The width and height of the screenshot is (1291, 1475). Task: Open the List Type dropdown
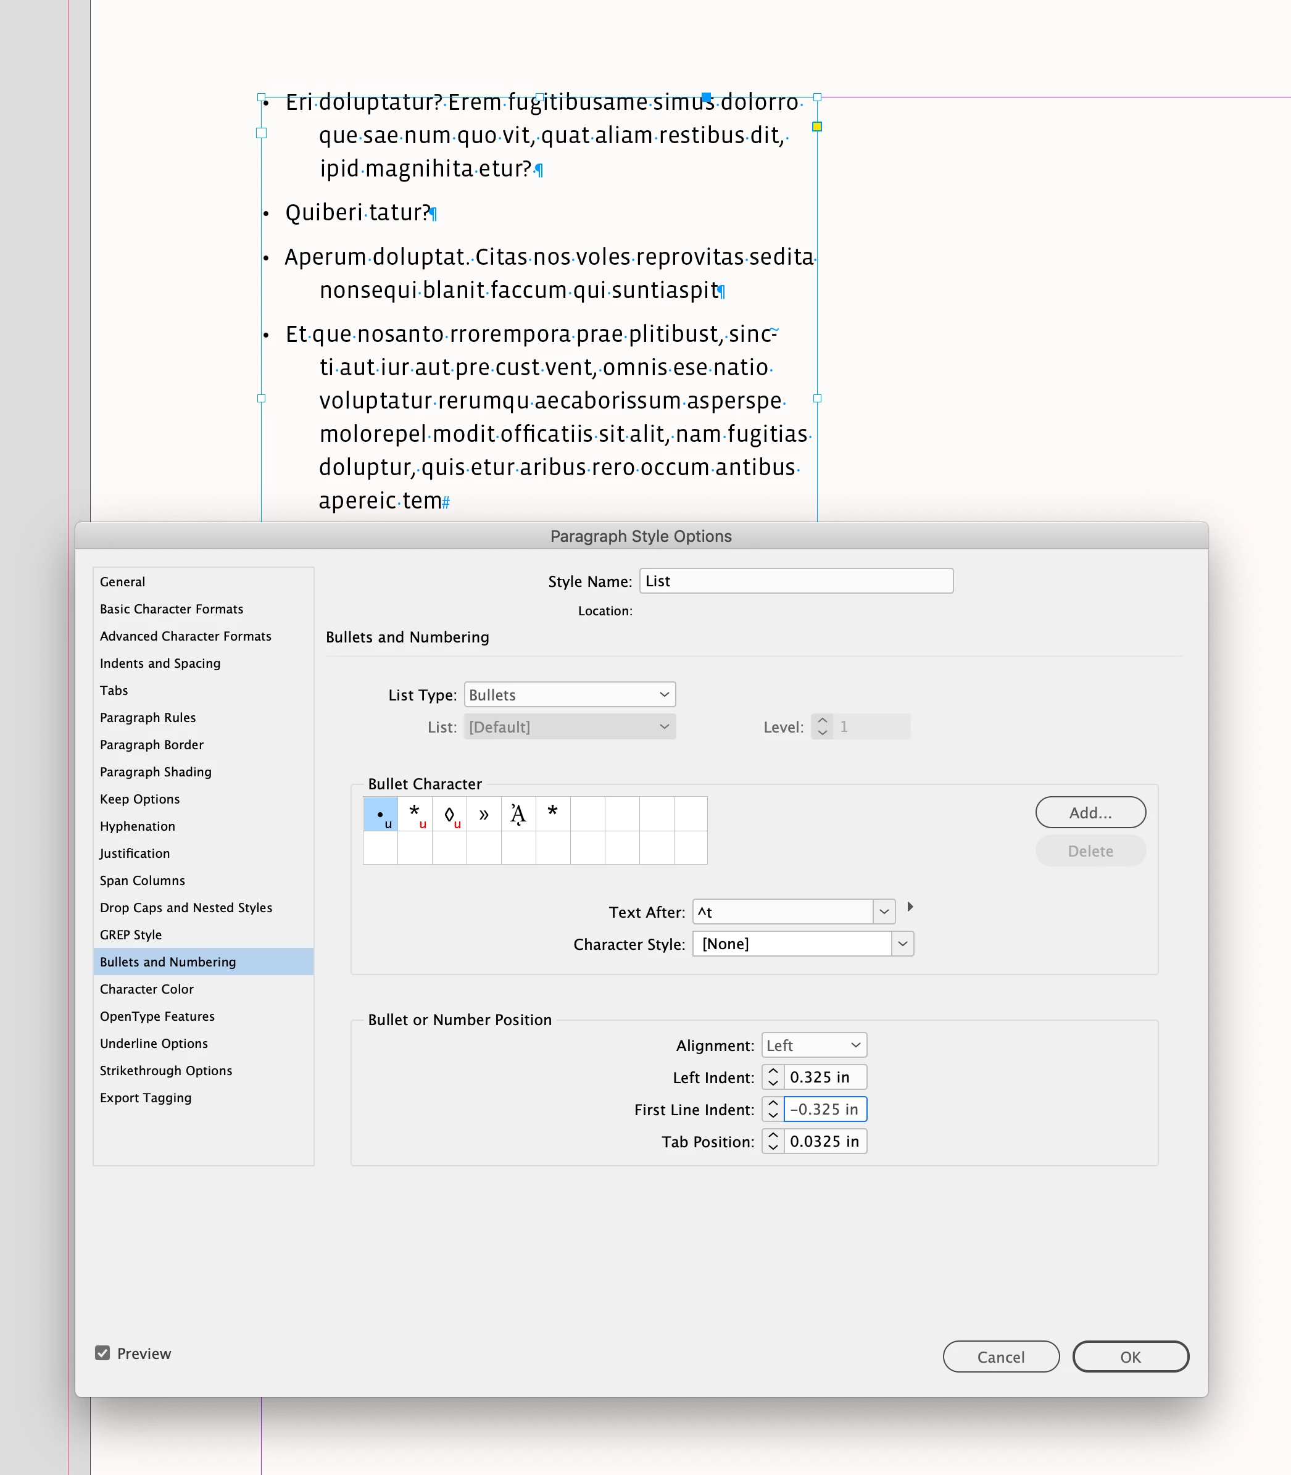pyautogui.click(x=569, y=695)
